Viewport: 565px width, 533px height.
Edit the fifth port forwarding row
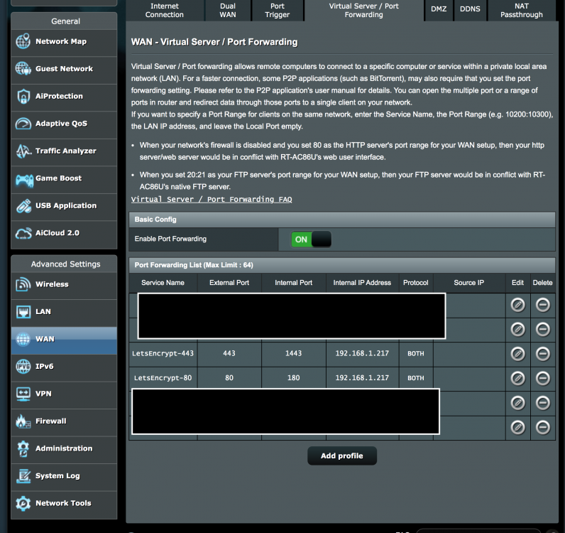[x=517, y=403]
